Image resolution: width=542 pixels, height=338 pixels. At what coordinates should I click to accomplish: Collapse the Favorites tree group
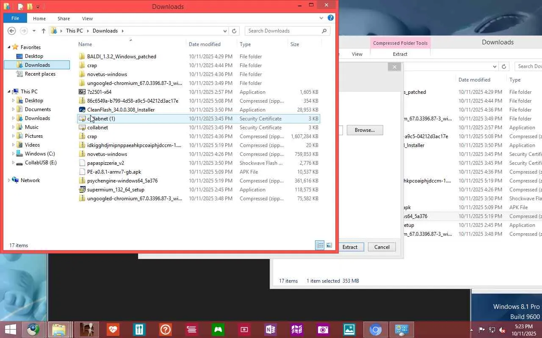click(x=9, y=47)
